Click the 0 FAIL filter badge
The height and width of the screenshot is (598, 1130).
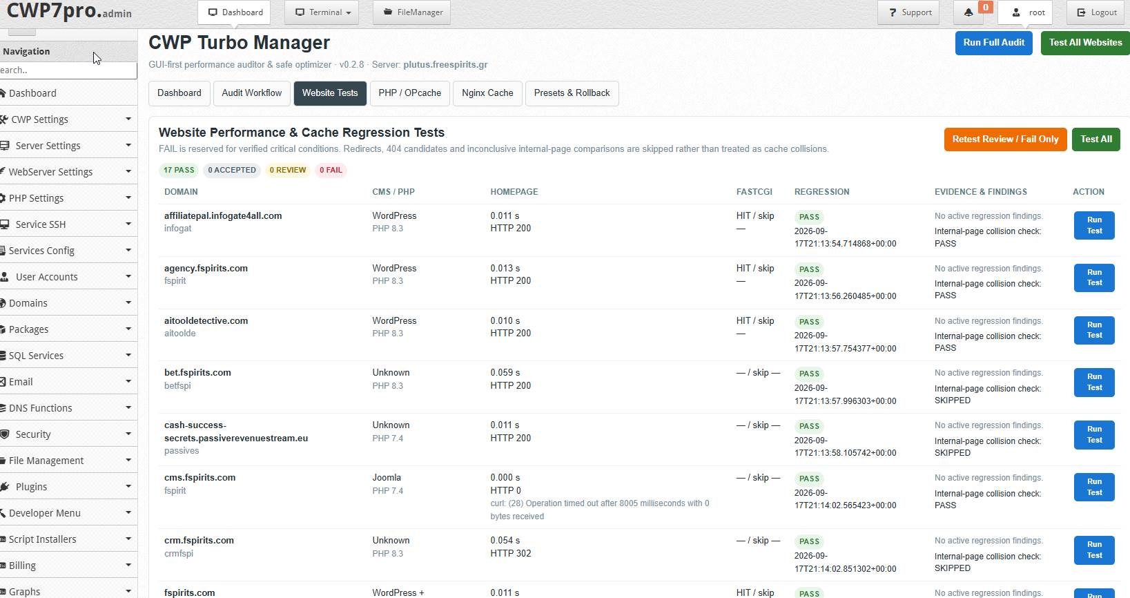tap(331, 170)
